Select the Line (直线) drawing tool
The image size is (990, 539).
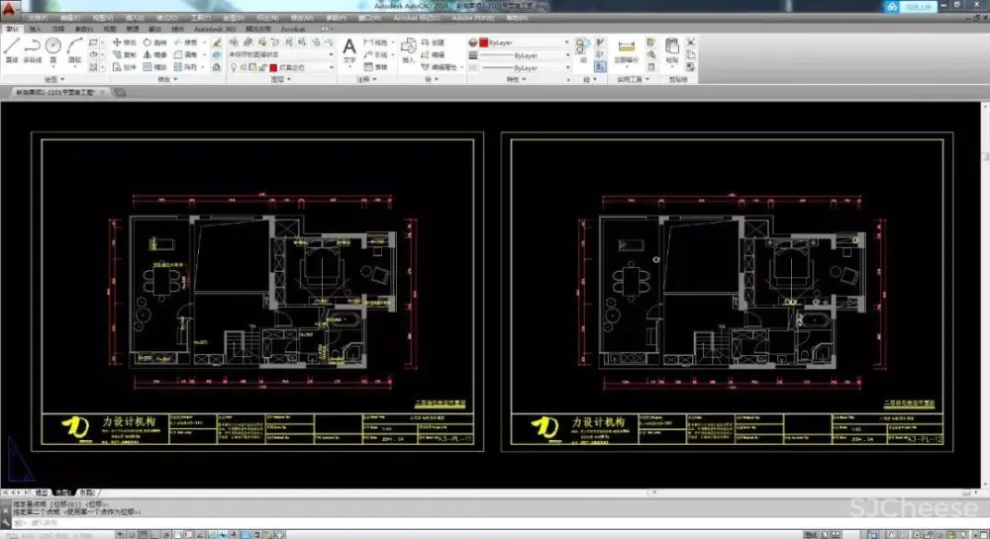(x=11, y=49)
